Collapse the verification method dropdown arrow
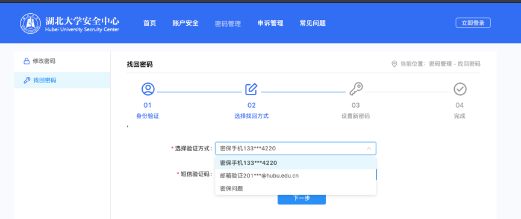521x219 pixels. pyautogui.click(x=369, y=149)
